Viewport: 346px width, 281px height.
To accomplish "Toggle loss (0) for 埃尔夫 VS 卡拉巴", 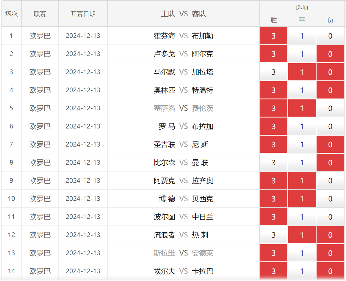I will pos(330,271).
